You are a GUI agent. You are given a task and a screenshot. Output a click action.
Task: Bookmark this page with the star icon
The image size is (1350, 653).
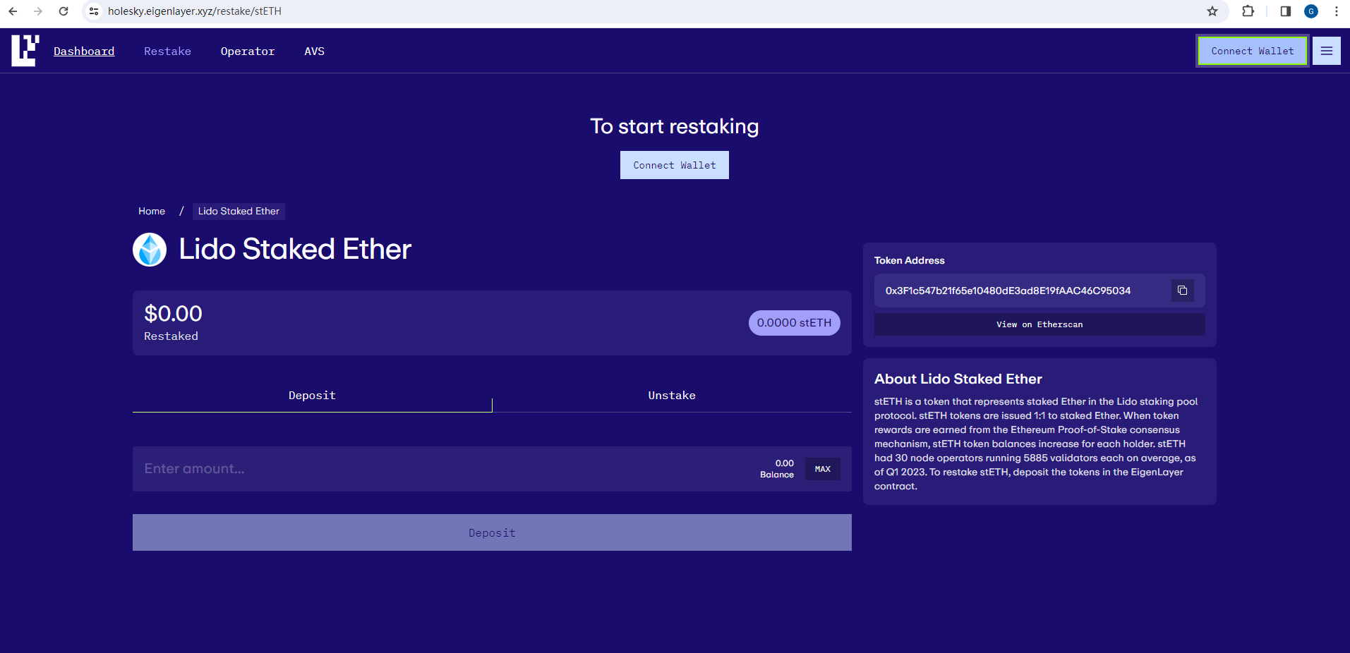[1212, 11]
